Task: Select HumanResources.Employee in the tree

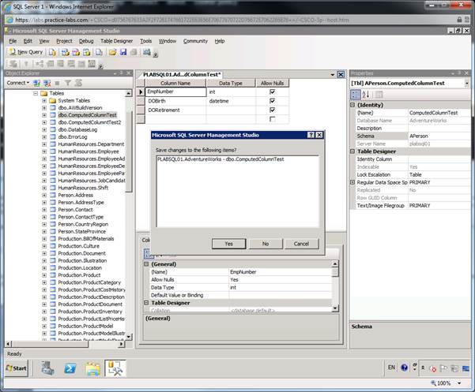Action: (x=89, y=151)
